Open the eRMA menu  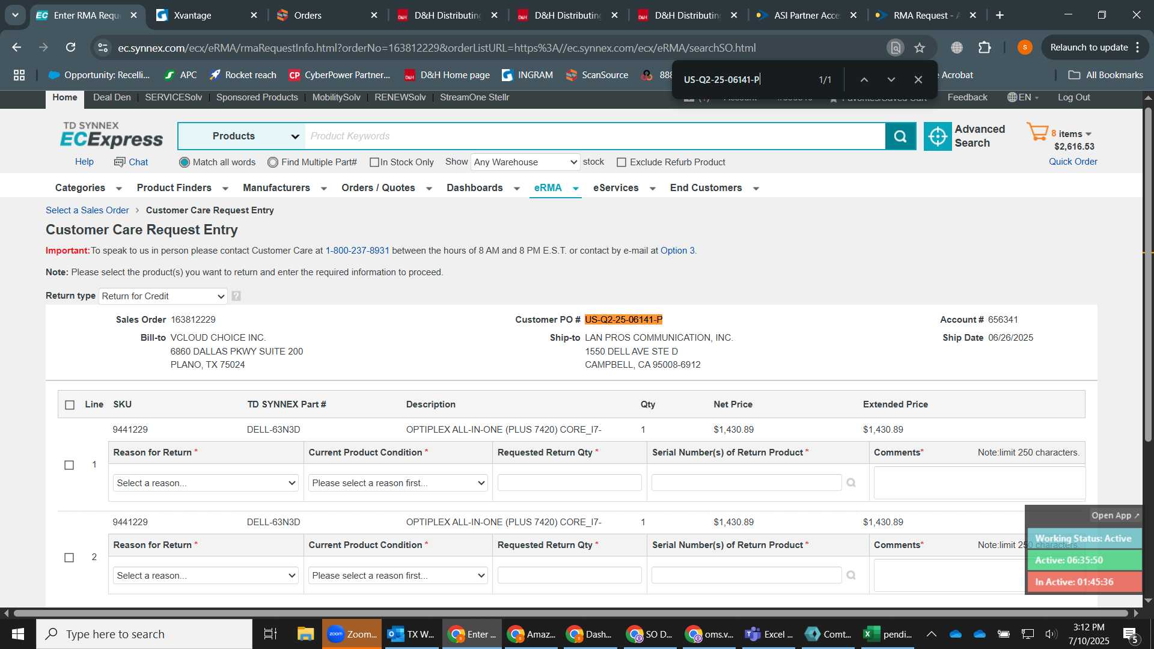[556, 188]
